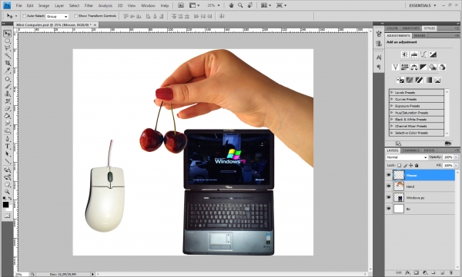Create new adjustment layer button
The width and height of the screenshot is (462, 277).
(x=424, y=273)
